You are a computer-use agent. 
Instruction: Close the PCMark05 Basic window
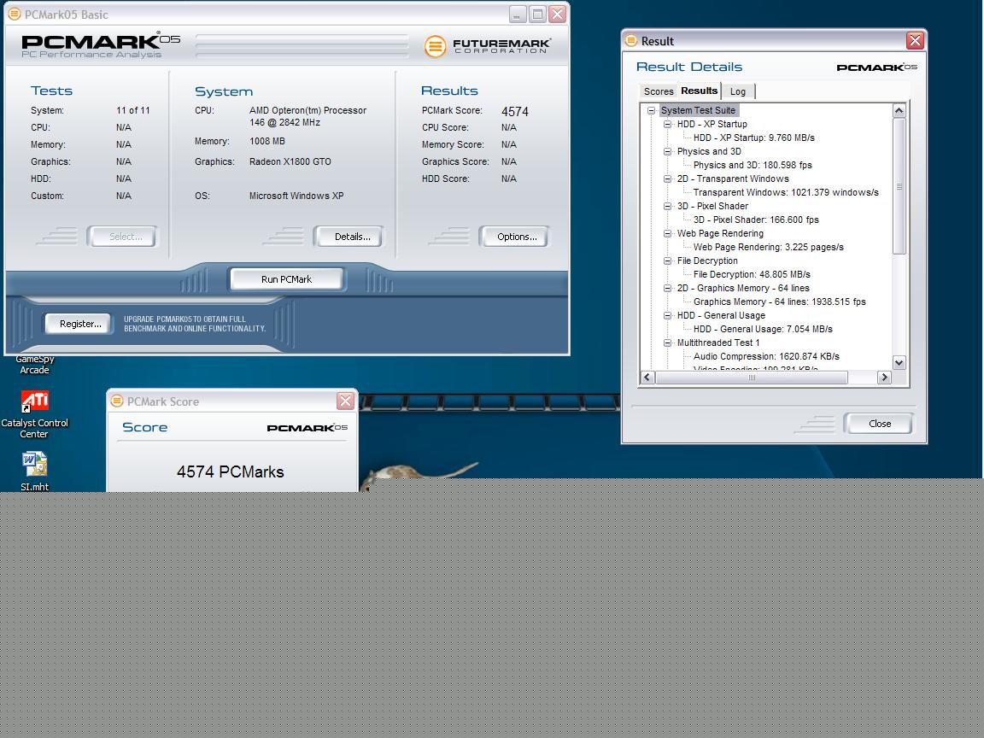pyautogui.click(x=557, y=14)
